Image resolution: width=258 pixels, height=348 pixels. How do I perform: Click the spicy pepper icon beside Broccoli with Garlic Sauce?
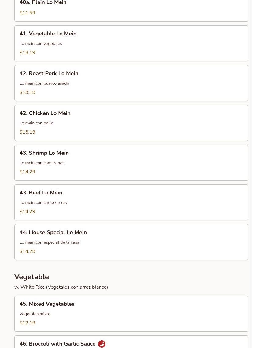pos(101,344)
